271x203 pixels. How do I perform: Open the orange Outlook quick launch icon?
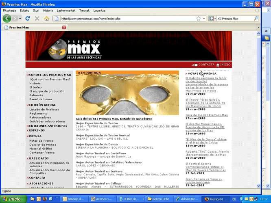[39, 199]
